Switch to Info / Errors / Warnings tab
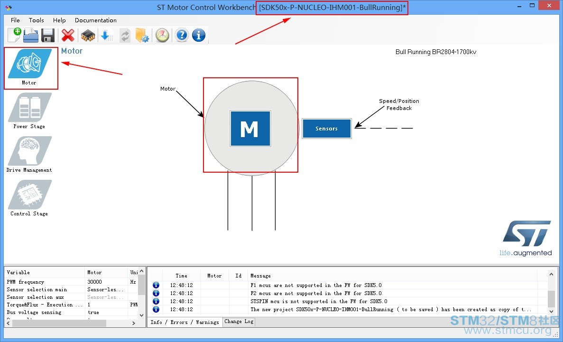Image resolution: width=563 pixels, height=342 pixels. tap(185, 322)
